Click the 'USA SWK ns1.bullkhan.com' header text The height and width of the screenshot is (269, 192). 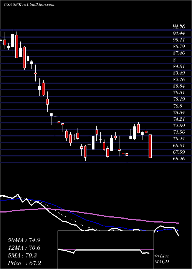29,5
